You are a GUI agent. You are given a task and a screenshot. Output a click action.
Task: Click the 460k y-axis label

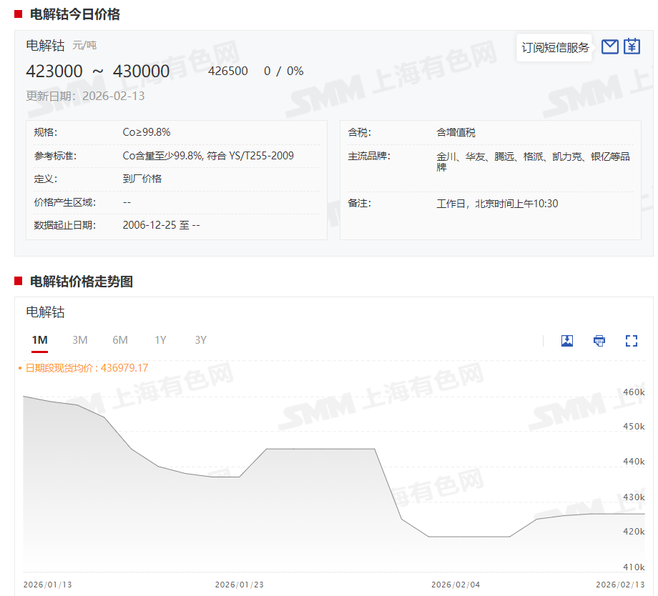pos(634,392)
